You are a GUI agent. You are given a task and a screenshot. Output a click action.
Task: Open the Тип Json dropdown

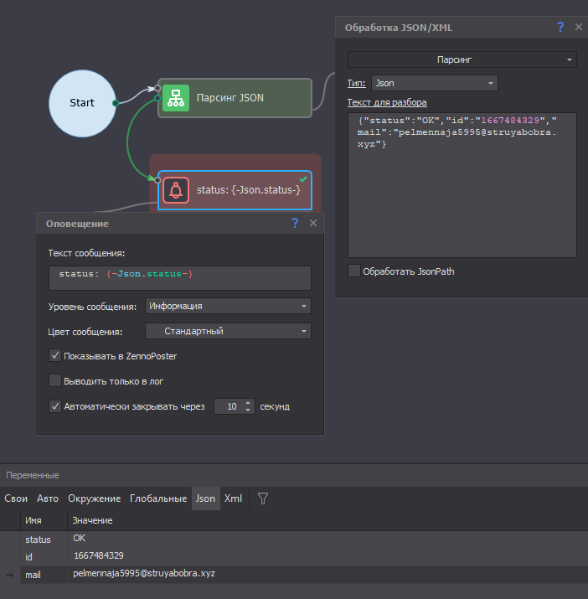pos(435,83)
